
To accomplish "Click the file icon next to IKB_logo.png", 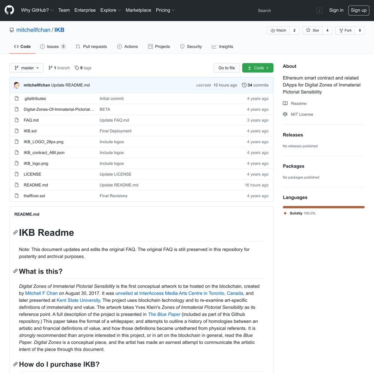I will [x=16, y=163].
